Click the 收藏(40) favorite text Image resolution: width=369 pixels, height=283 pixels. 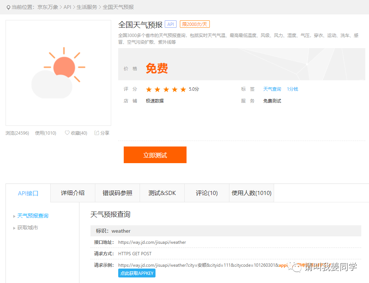[x=79, y=133]
